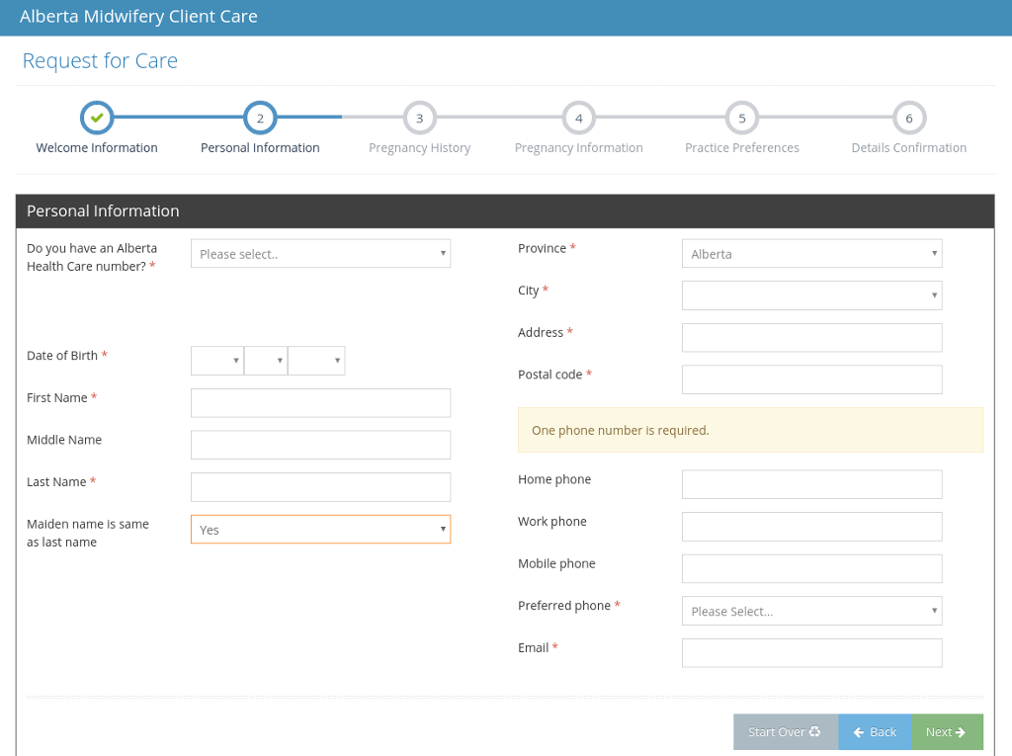Click the Home phone input field
The height and width of the screenshot is (756, 1012).
(812, 484)
